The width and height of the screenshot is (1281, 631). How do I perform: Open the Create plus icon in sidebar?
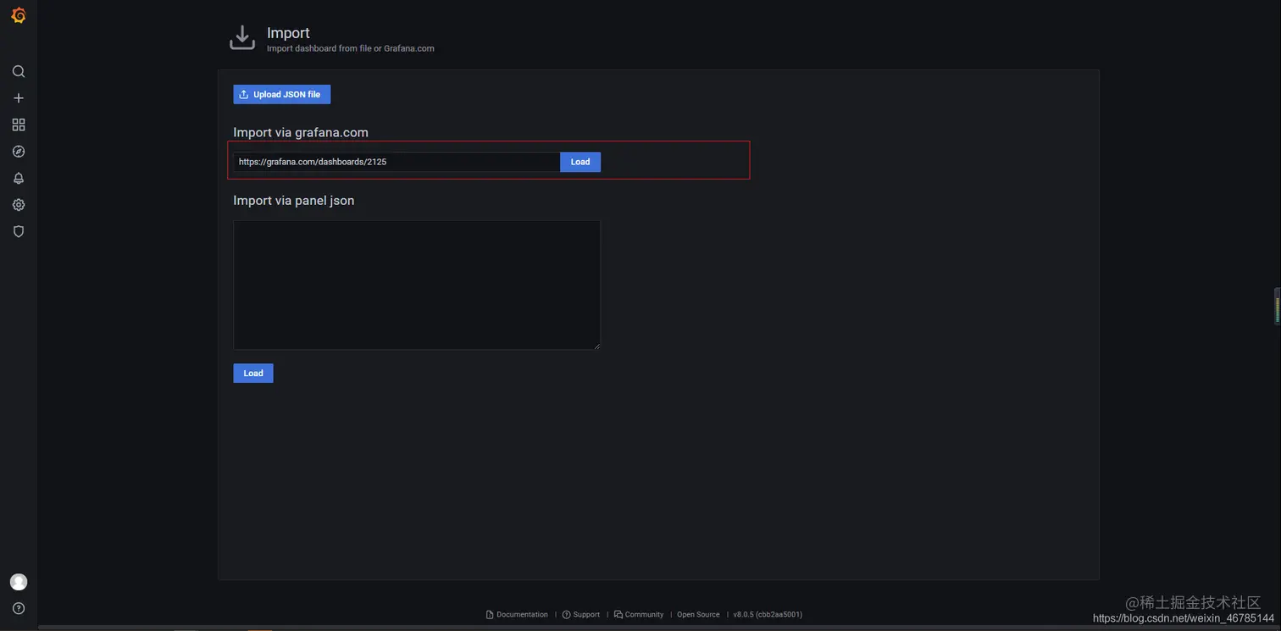click(x=19, y=98)
